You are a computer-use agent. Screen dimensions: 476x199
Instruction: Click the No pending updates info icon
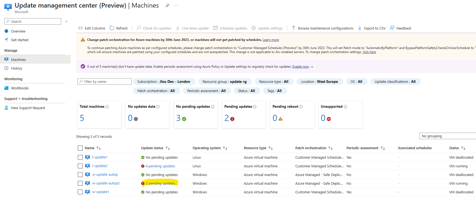pos(213,107)
